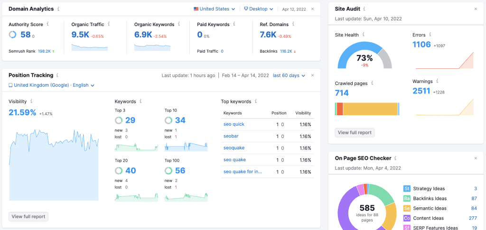Click the Semrush Rank value 198.2K
Viewport: 486px width, 230px height.
pyautogui.click(x=44, y=51)
